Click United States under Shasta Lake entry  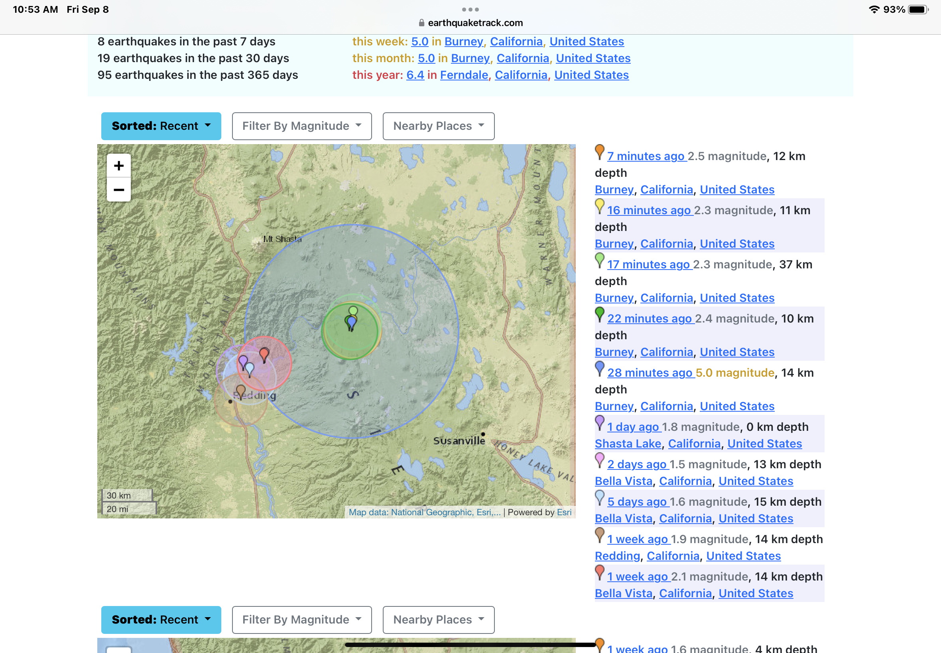(764, 444)
